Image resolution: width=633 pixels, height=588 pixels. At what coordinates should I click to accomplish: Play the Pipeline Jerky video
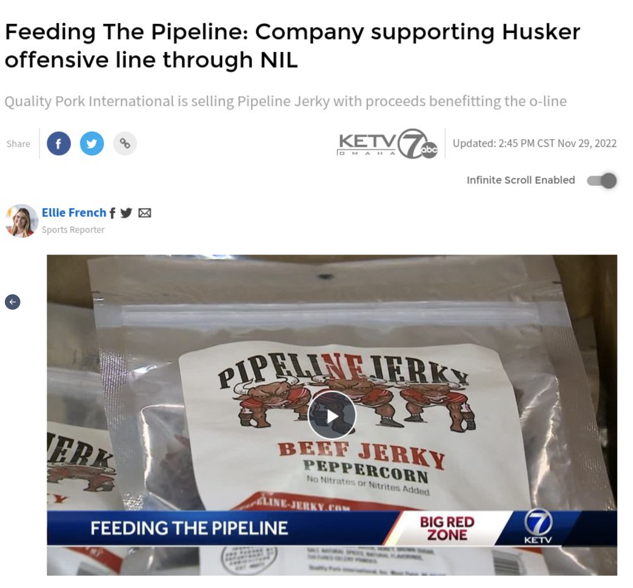pos(332,416)
